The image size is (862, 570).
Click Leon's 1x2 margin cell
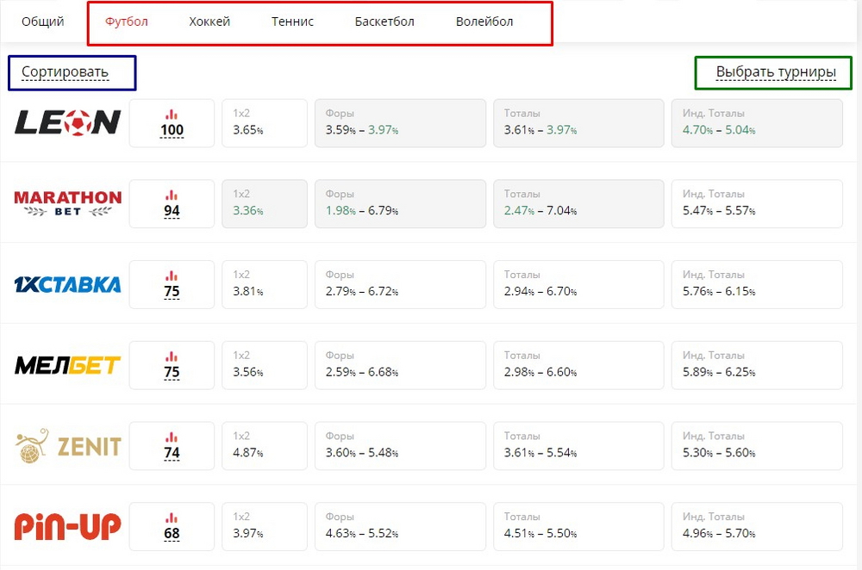[x=265, y=123]
